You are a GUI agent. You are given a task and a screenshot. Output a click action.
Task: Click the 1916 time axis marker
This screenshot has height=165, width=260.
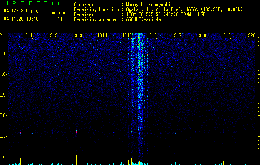tap(152, 35)
